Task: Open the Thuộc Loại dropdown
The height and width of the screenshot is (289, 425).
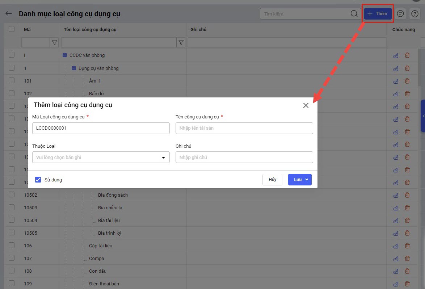Action: [101, 157]
